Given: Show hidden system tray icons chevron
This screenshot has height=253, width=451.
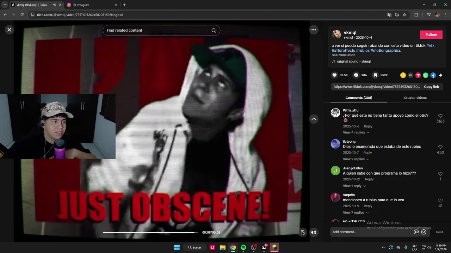Looking at the screenshot, I should [383, 247].
